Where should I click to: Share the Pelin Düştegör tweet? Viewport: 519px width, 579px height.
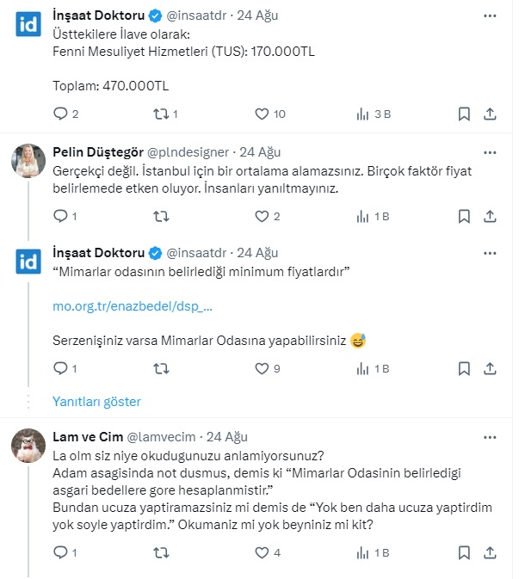click(490, 217)
